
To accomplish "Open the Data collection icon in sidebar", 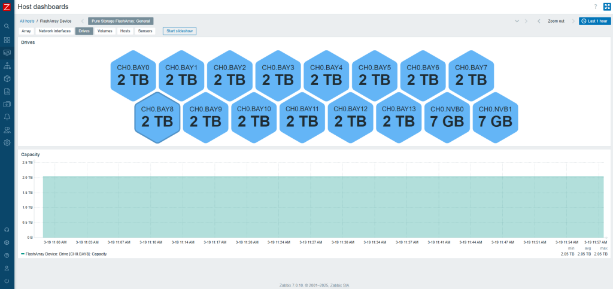I will (x=7, y=104).
